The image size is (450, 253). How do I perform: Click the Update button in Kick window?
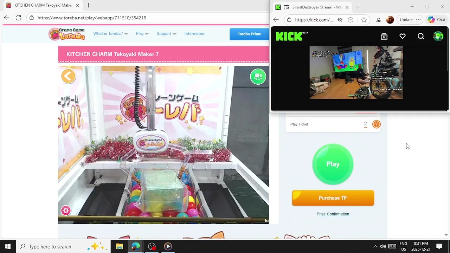406,20
